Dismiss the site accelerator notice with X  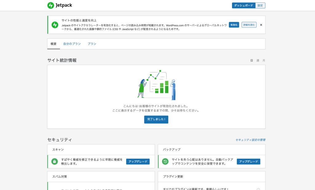(261, 25)
